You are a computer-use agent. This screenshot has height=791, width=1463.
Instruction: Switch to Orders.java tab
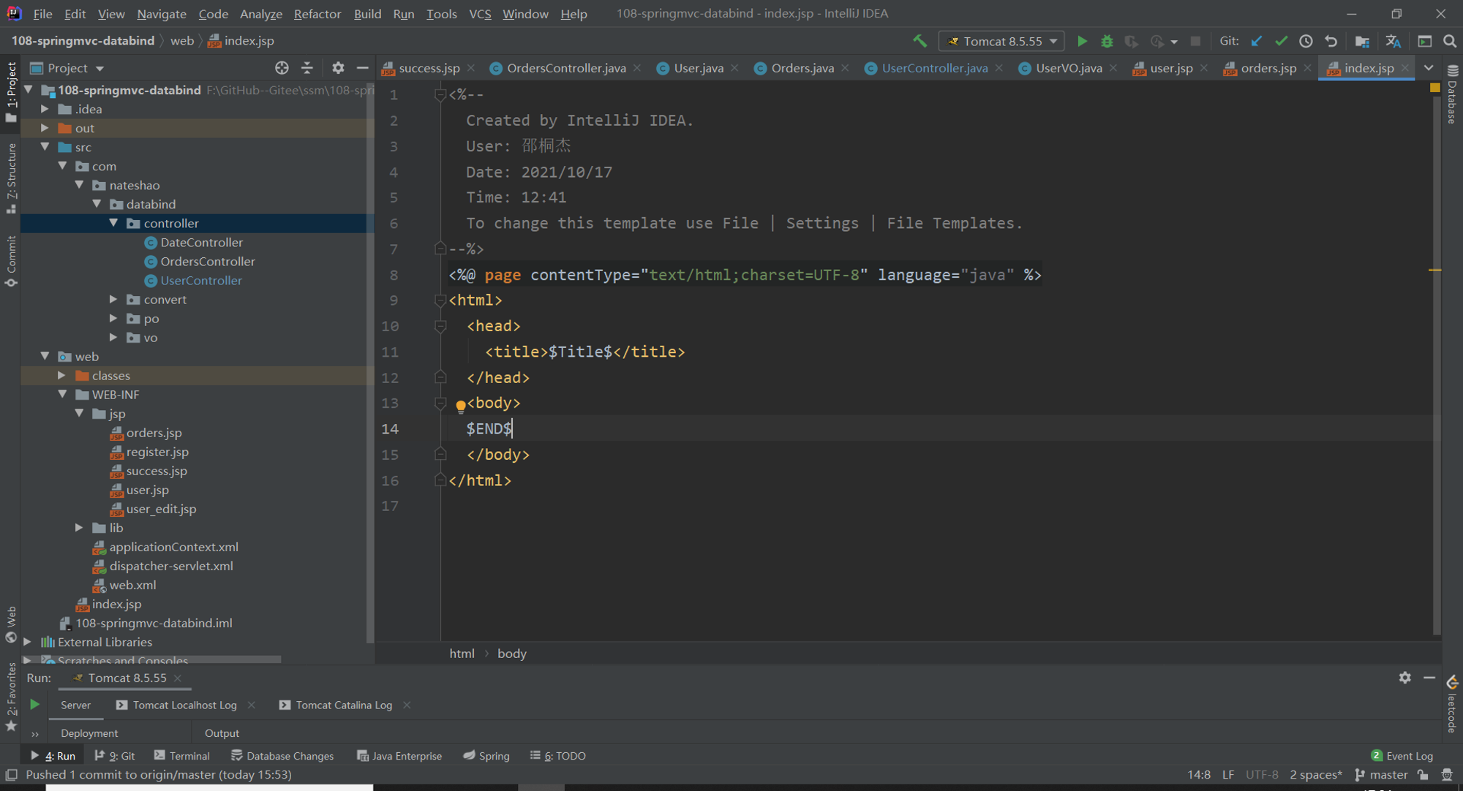coord(802,68)
